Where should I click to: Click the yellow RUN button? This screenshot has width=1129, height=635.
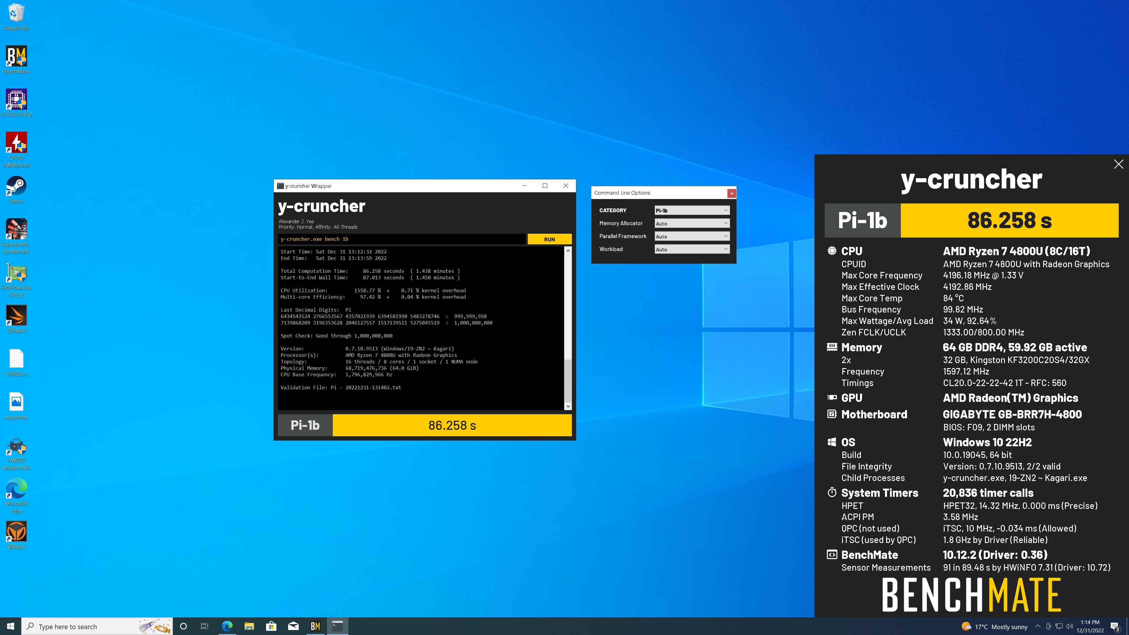click(x=550, y=239)
